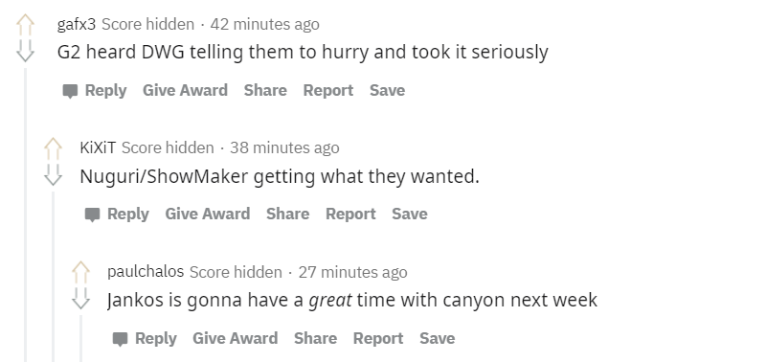Share KiXiT's comment
This screenshot has height=362, width=766.
click(288, 214)
